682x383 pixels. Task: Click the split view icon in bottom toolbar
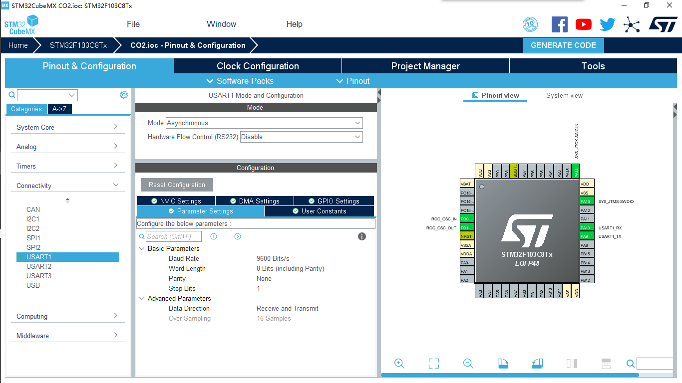(x=606, y=364)
